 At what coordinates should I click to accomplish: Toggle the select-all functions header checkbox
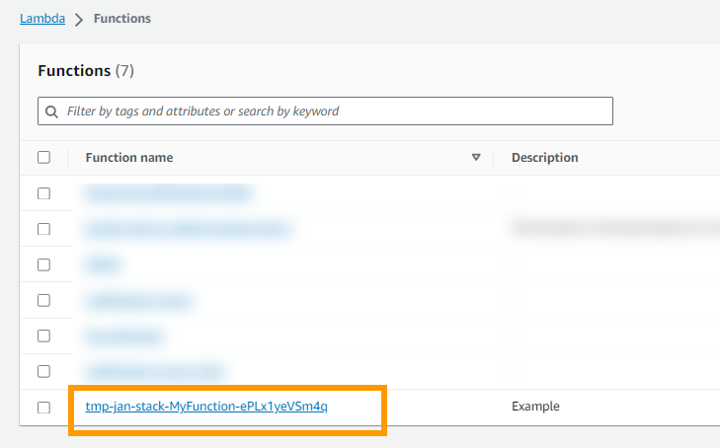(43, 157)
